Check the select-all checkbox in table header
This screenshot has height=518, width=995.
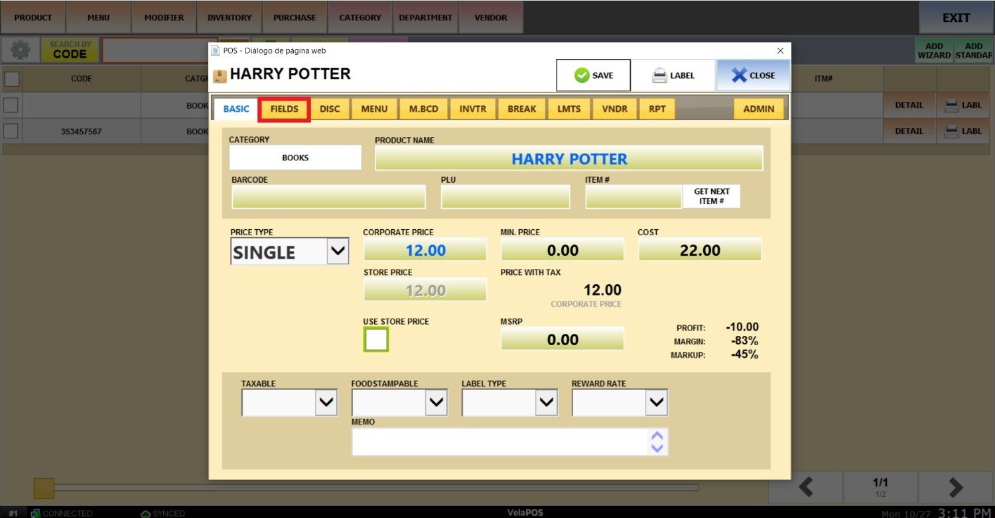[x=12, y=79]
